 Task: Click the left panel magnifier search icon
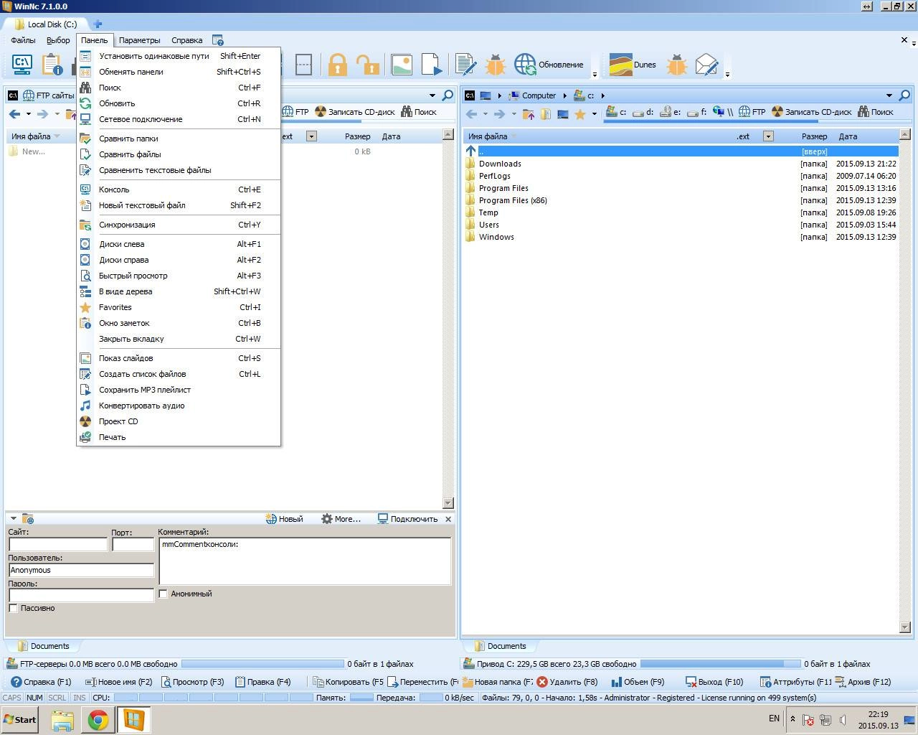coord(448,95)
